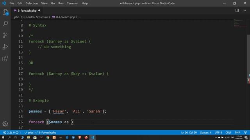Click '// do something' comment on line 12
Screen dimensions: 250x140
54,47
